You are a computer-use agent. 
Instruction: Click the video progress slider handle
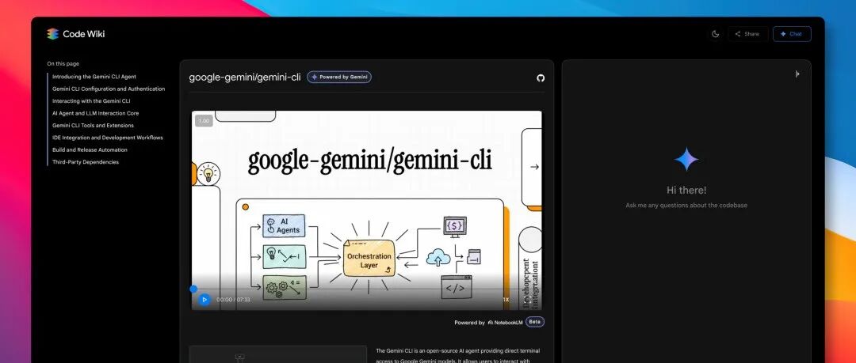[193, 289]
